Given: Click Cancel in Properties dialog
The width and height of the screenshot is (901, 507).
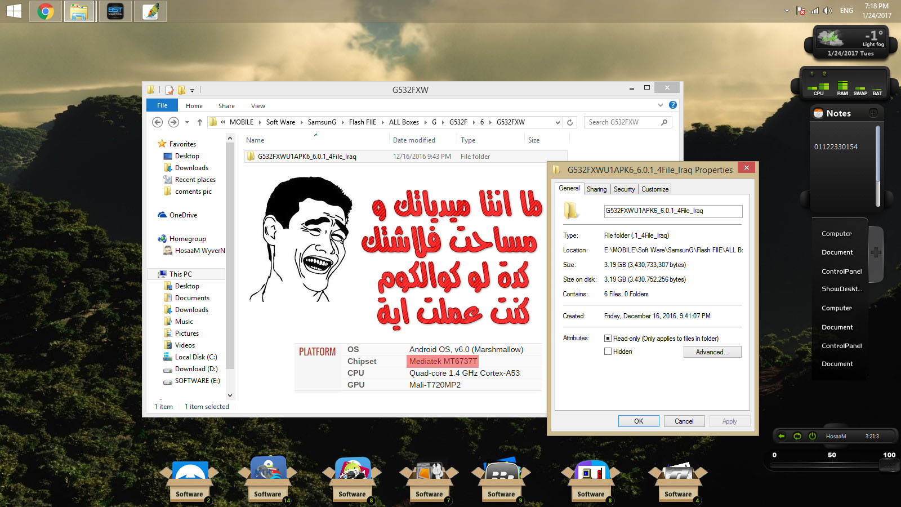Looking at the screenshot, I should point(684,421).
